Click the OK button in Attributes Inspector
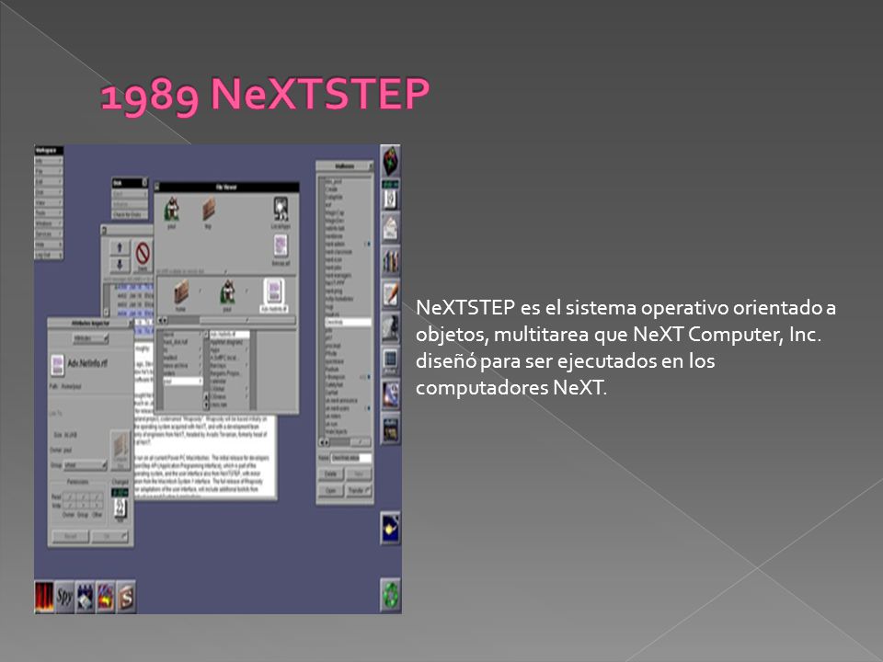 (109, 536)
